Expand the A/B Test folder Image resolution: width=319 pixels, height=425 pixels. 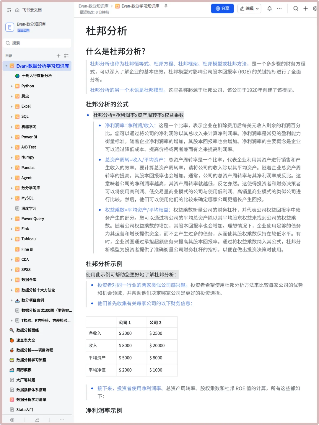pyautogui.click(x=12, y=147)
